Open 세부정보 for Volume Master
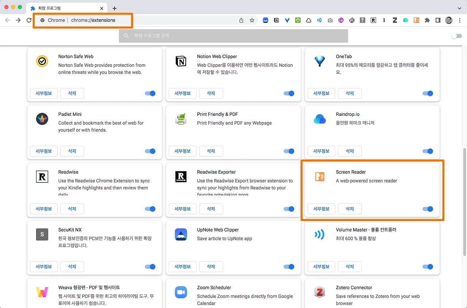Viewport: 467px width, 308px height. (321, 267)
